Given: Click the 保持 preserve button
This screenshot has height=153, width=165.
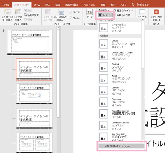Looking at the screenshot, I should coord(28,19).
